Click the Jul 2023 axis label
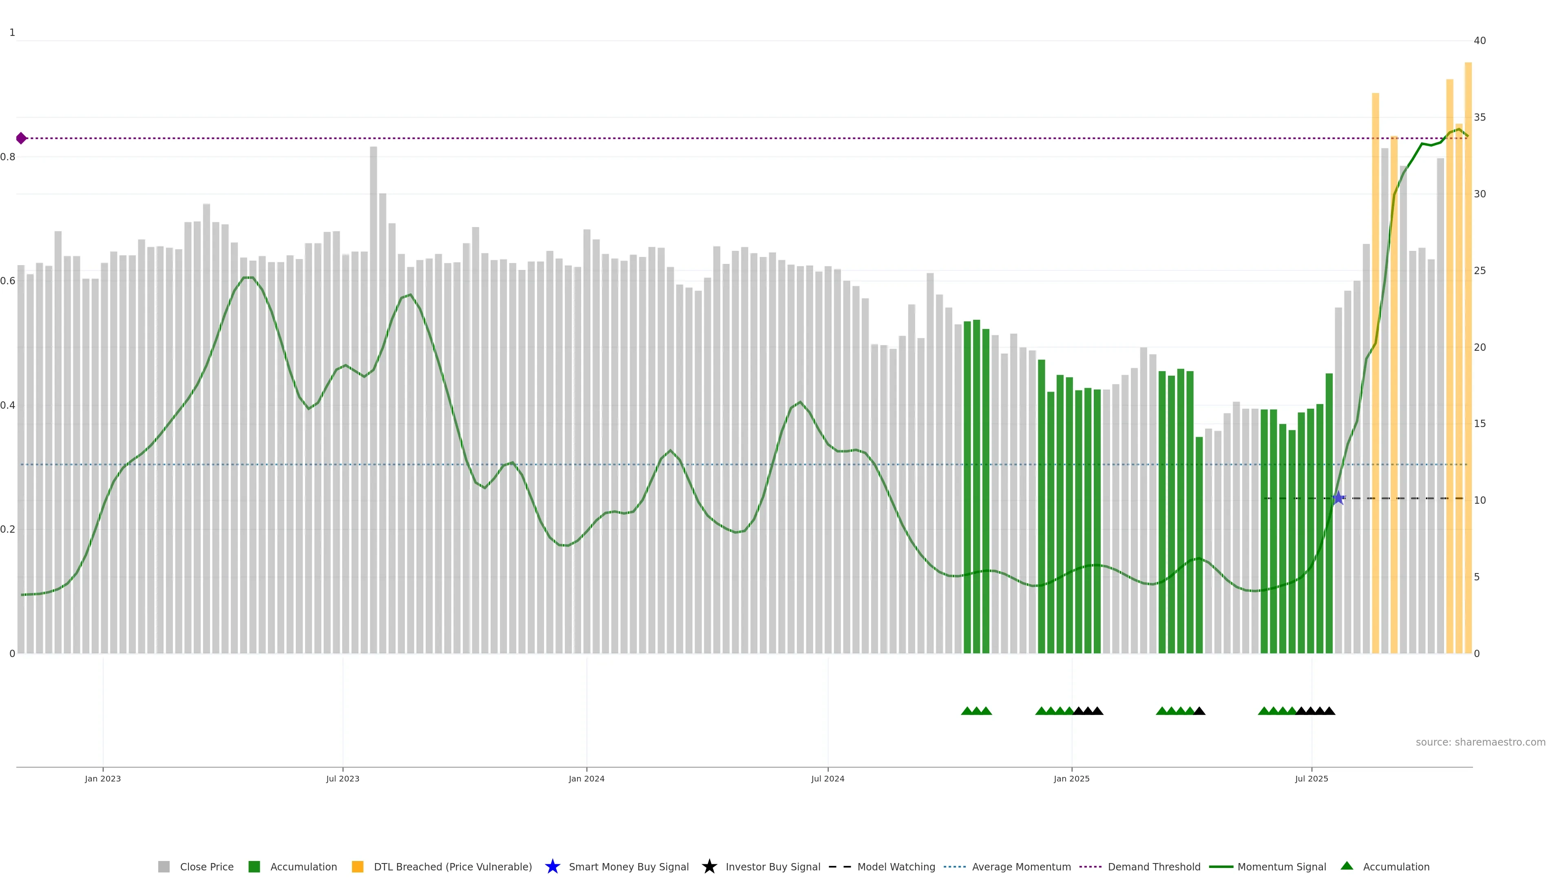1566x881 pixels. 342,778
